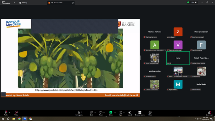This screenshot has height=121, width=215.
Task: Click the green Share screen icon
Action: point(111,112)
